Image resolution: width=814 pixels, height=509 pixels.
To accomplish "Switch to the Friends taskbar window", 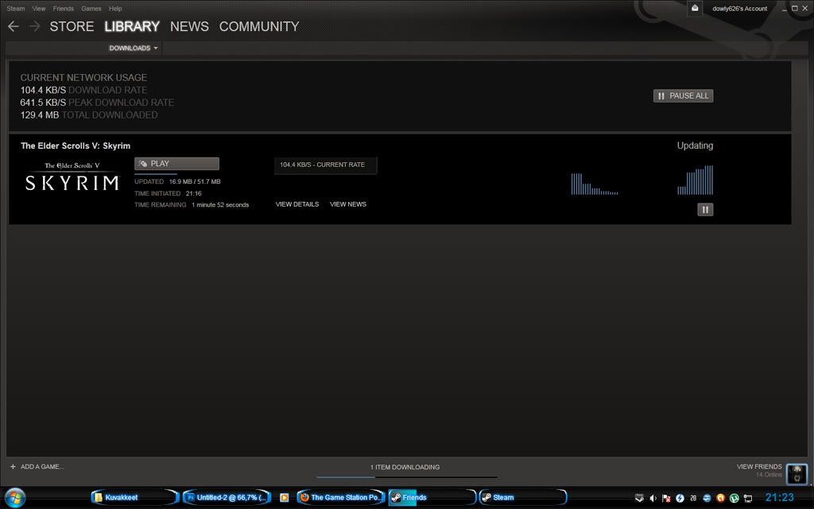I will pos(432,498).
